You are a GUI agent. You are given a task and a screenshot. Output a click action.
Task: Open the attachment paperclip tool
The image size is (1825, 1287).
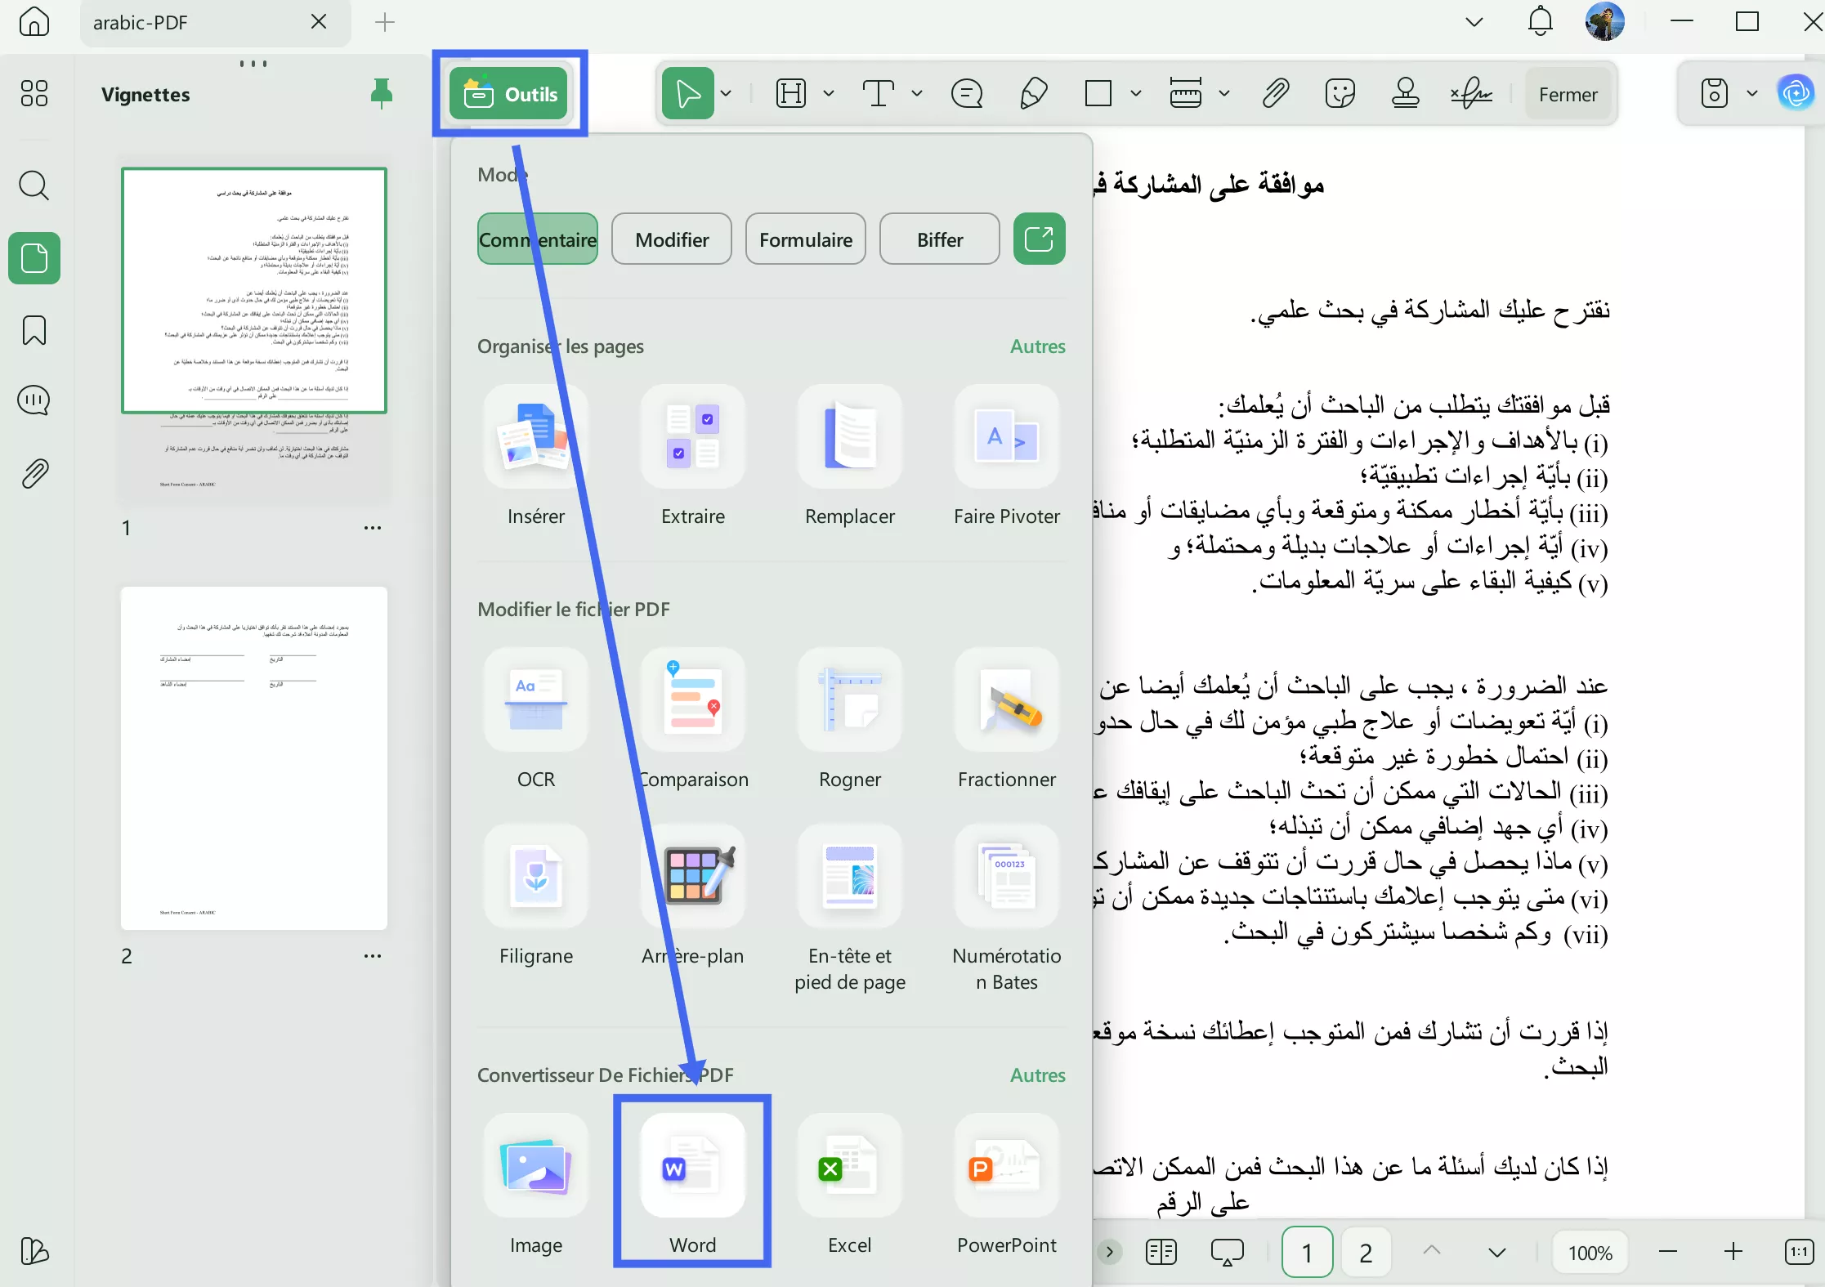[x=1275, y=92]
